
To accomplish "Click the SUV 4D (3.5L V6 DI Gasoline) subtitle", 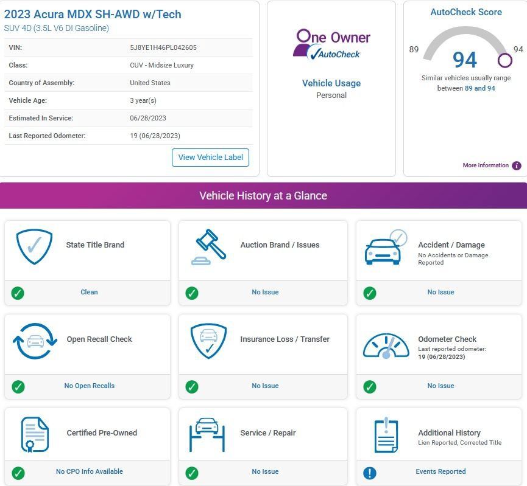I will tap(57, 28).
